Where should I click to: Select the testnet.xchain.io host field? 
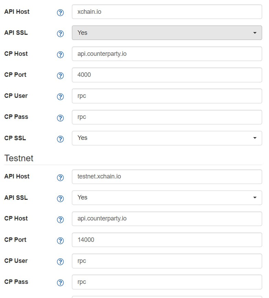(167, 177)
